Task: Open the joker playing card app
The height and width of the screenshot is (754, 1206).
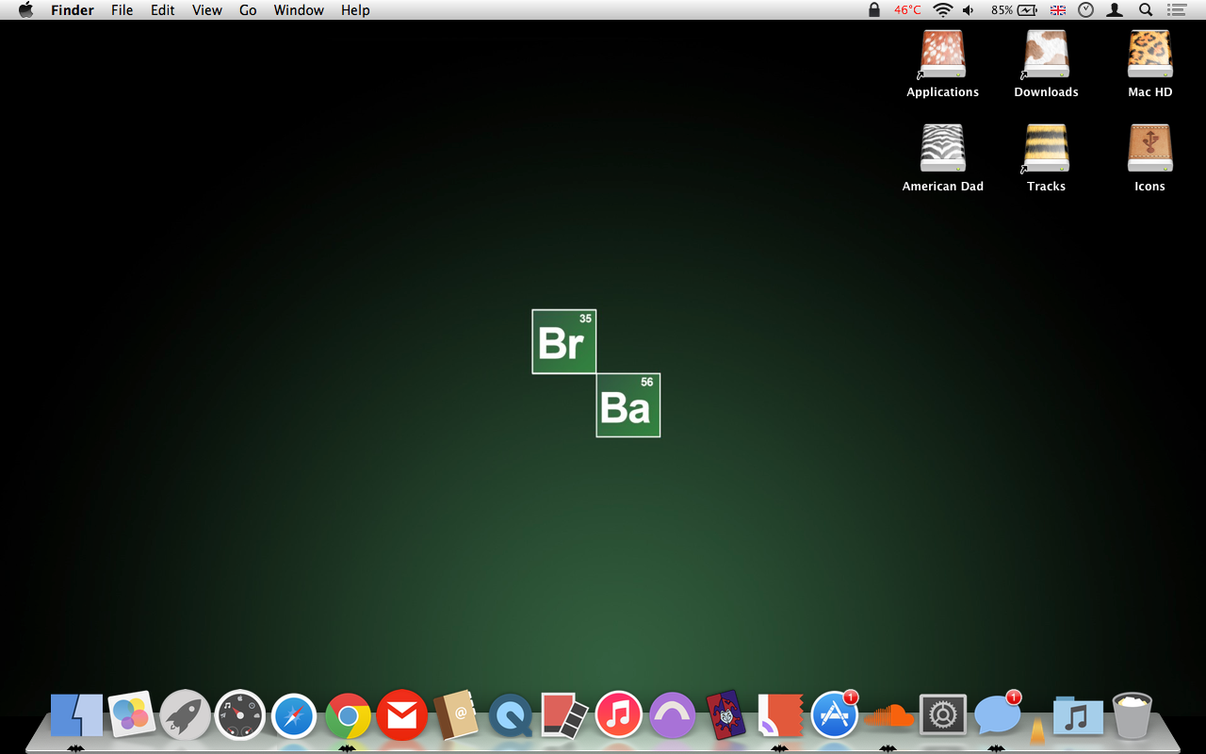Action: 726,715
